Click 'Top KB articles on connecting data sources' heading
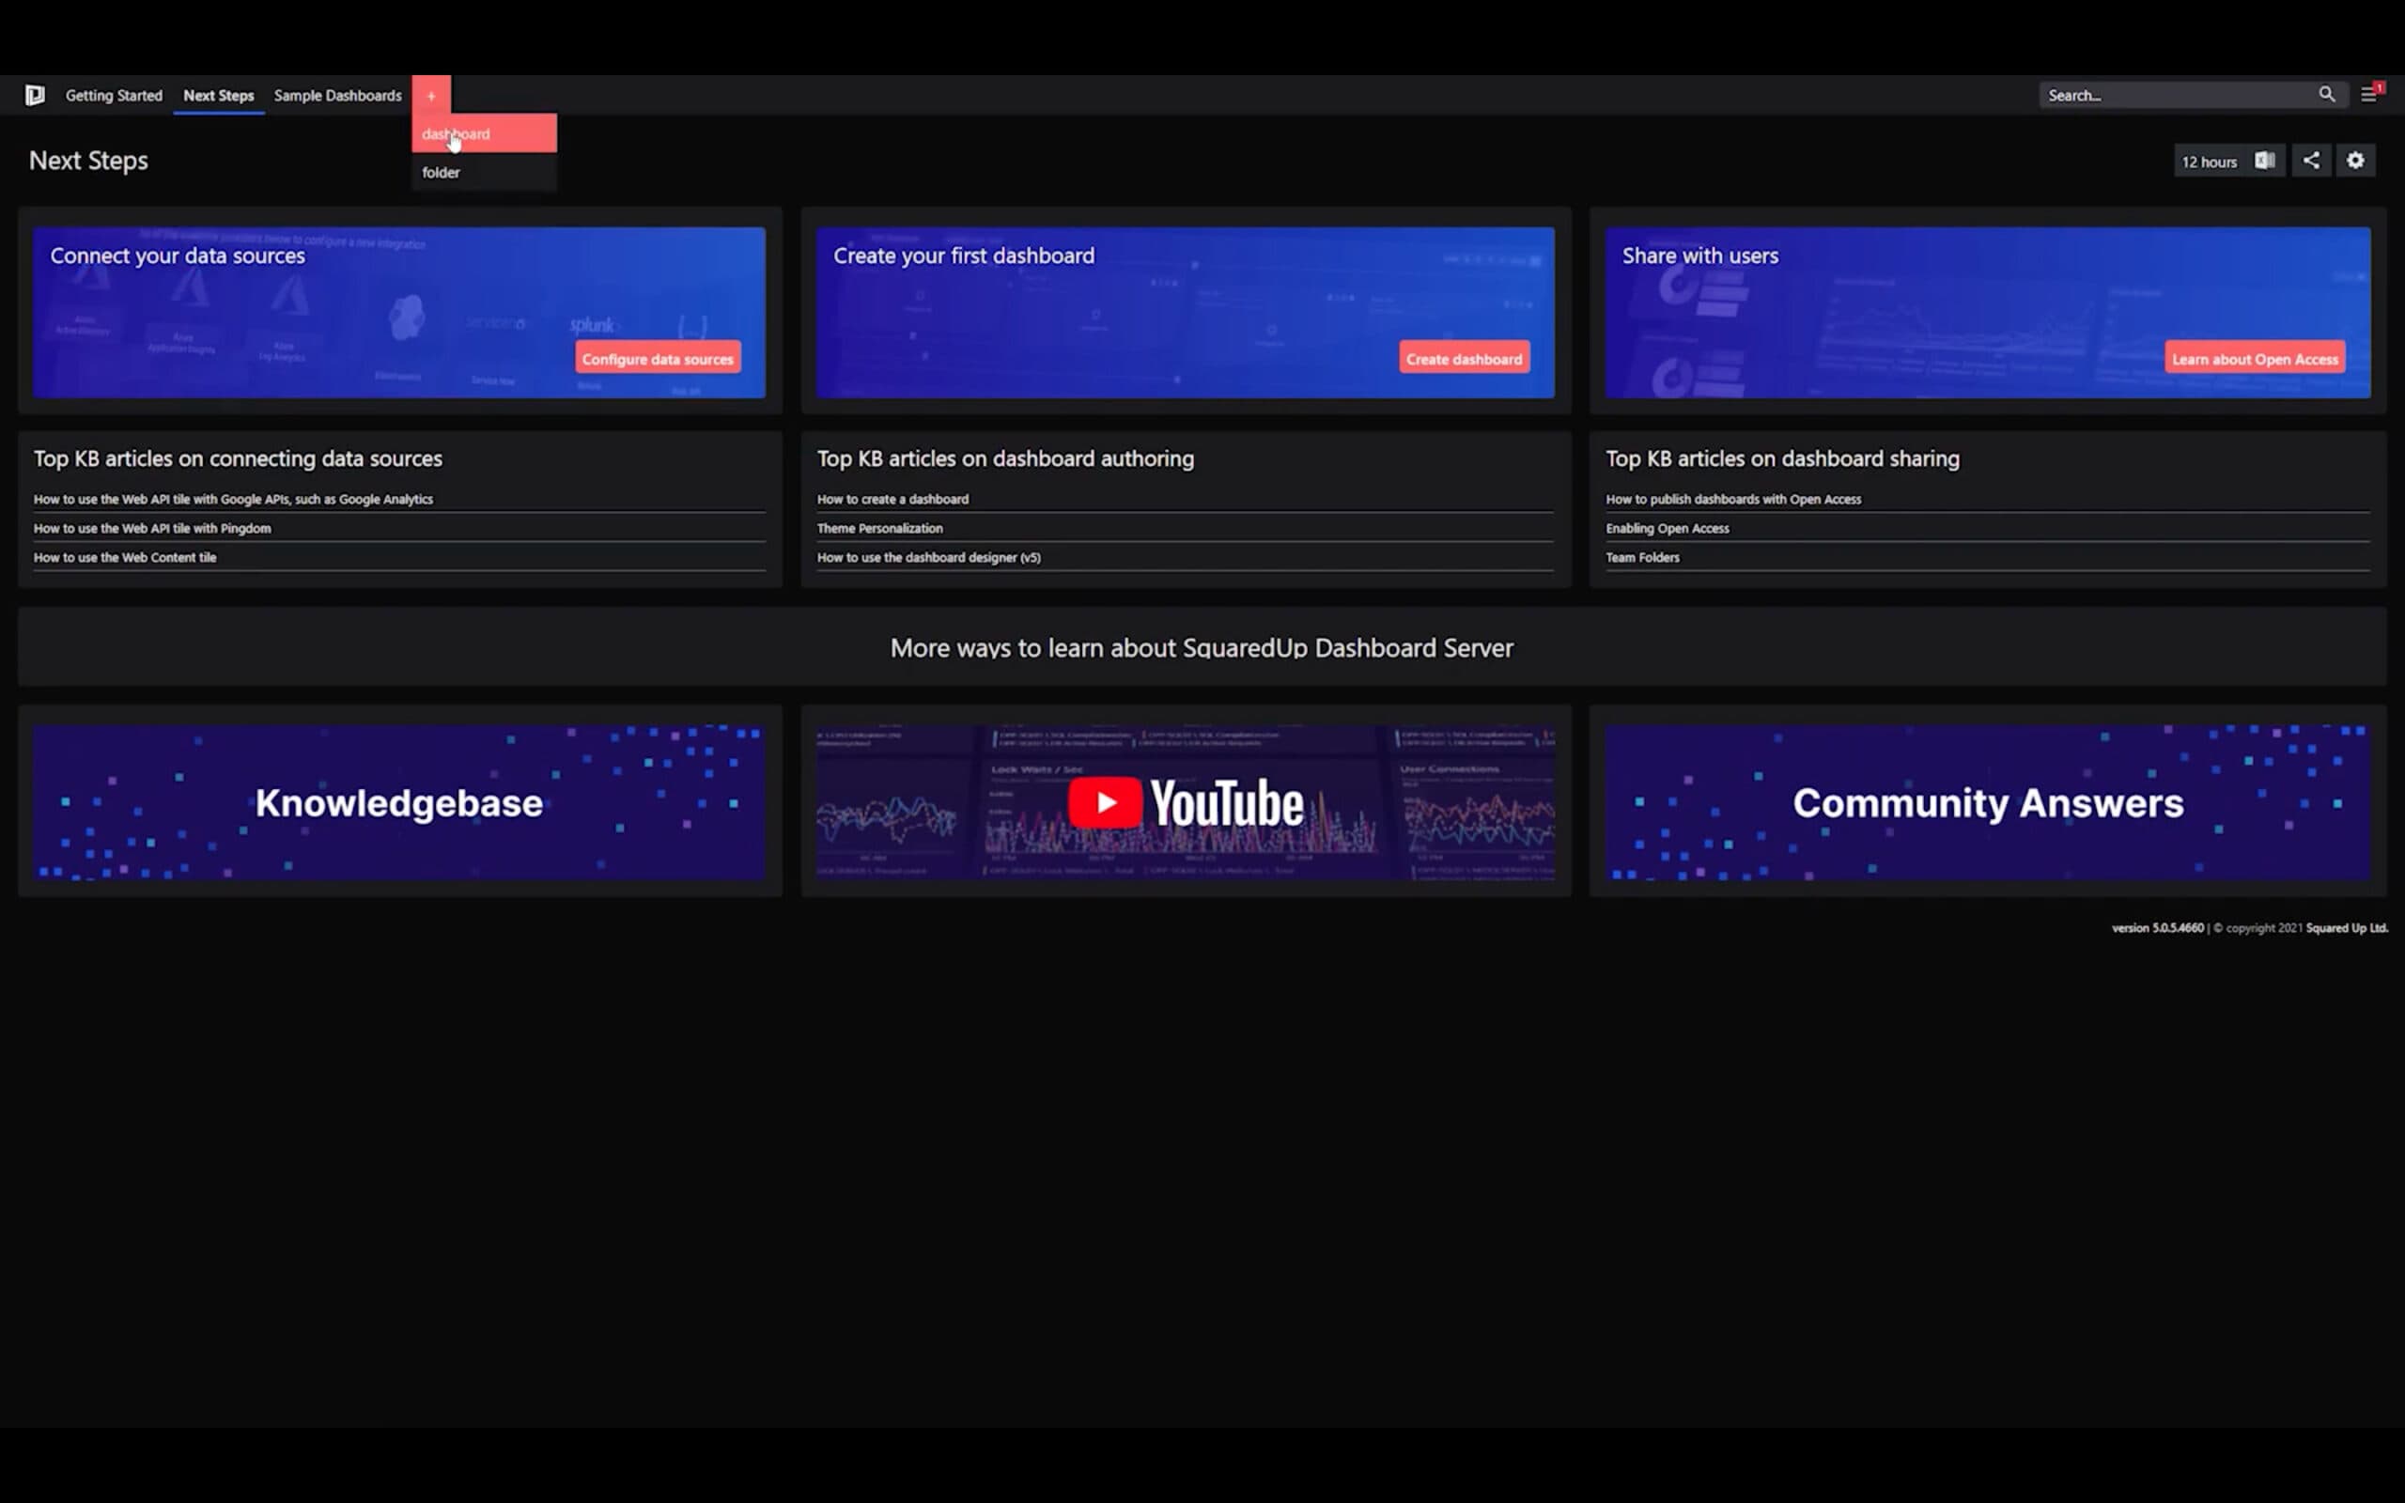Viewport: 2405px width, 1503px height. coord(238,458)
